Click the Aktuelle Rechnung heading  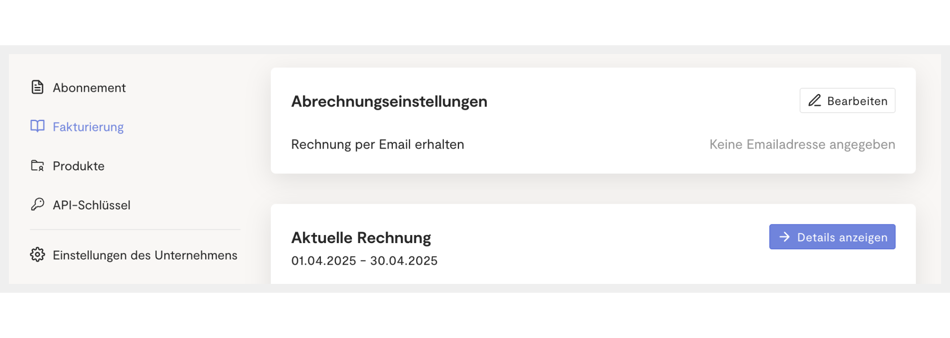tap(361, 238)
